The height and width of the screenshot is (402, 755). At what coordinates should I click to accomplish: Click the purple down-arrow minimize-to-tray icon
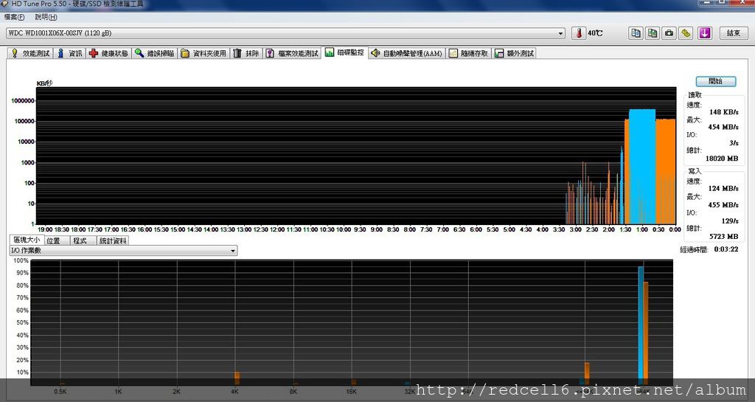(705, 33)
